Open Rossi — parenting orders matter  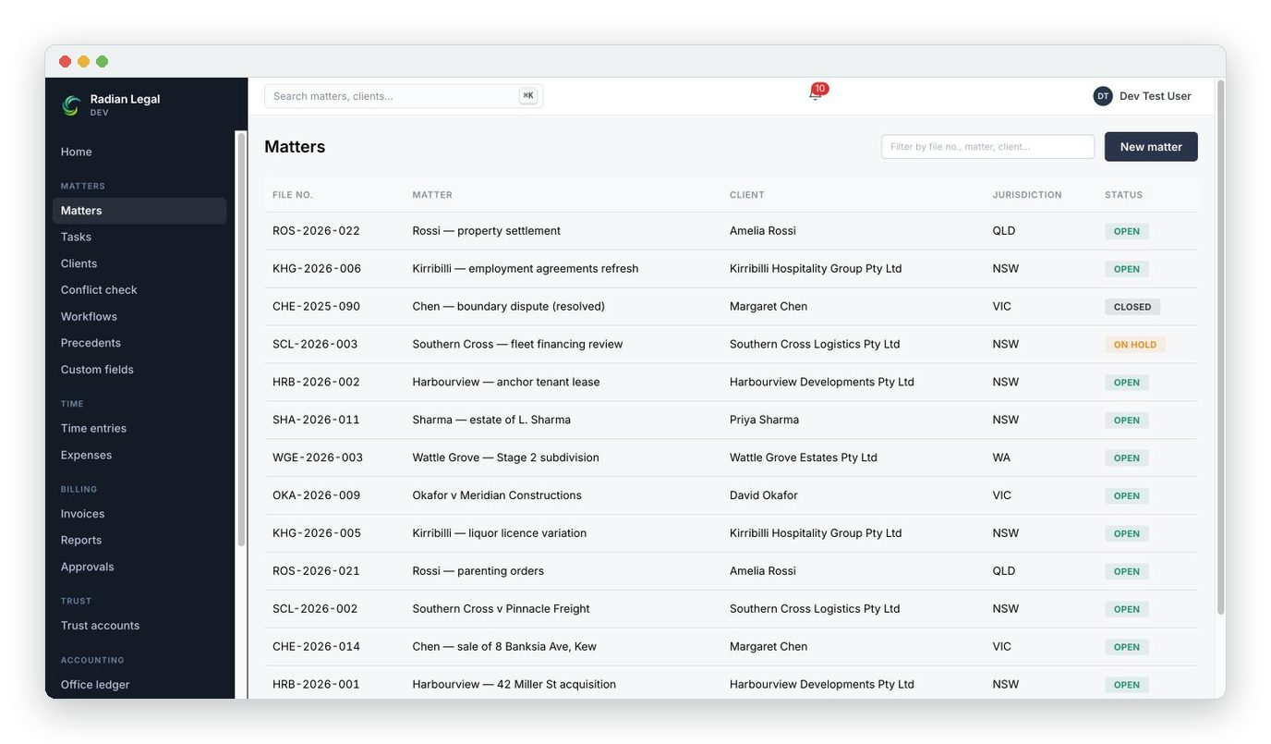[478, 572]
